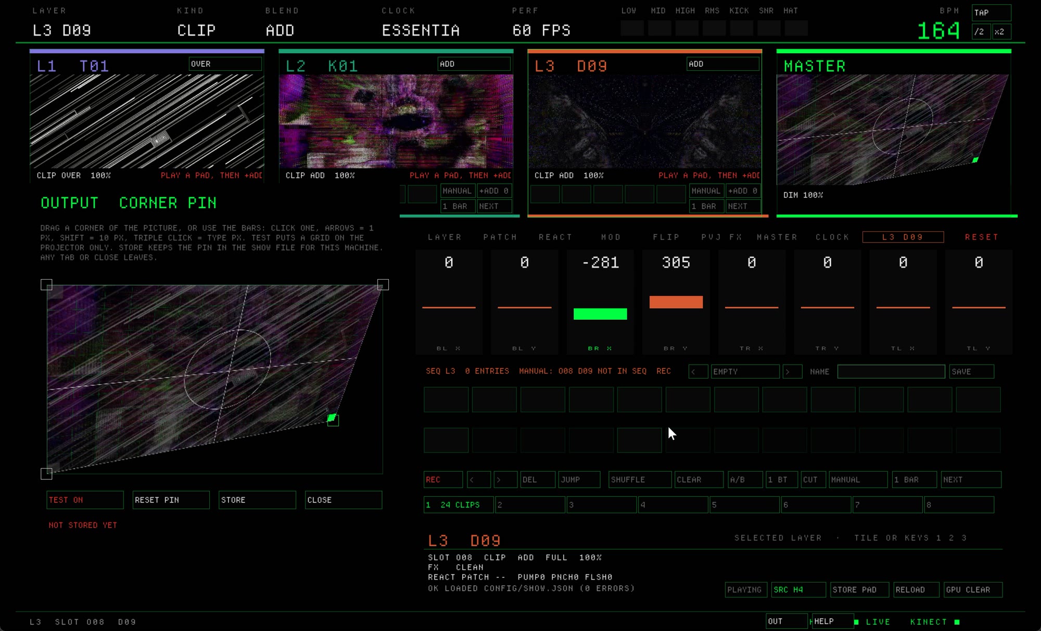The height and width of the screenshot is (631, 1041).
Task: Select clip bank 1 24 CLIPS
Action: click(x=459, y=505)
